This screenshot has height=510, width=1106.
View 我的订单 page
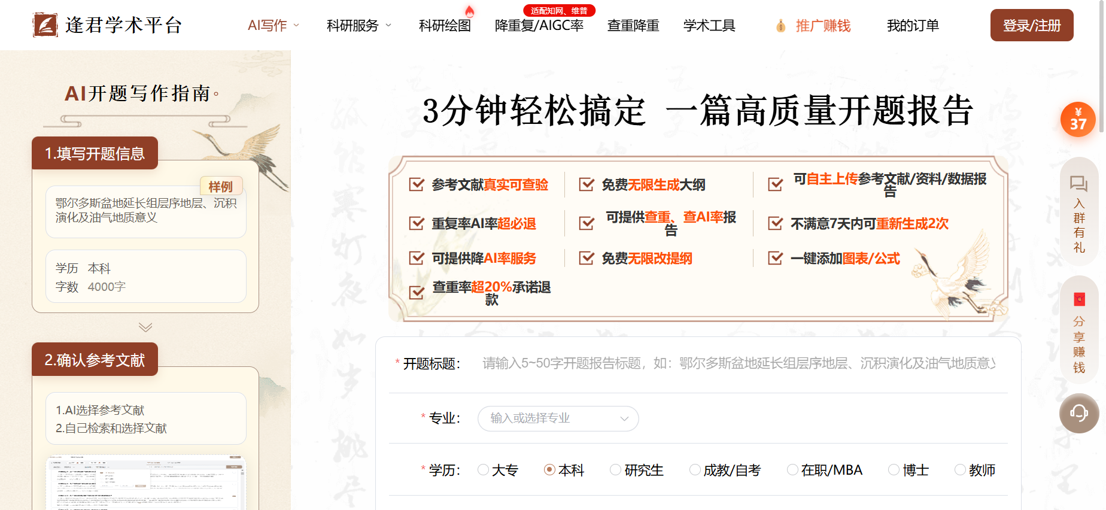(x=913, y=26)
